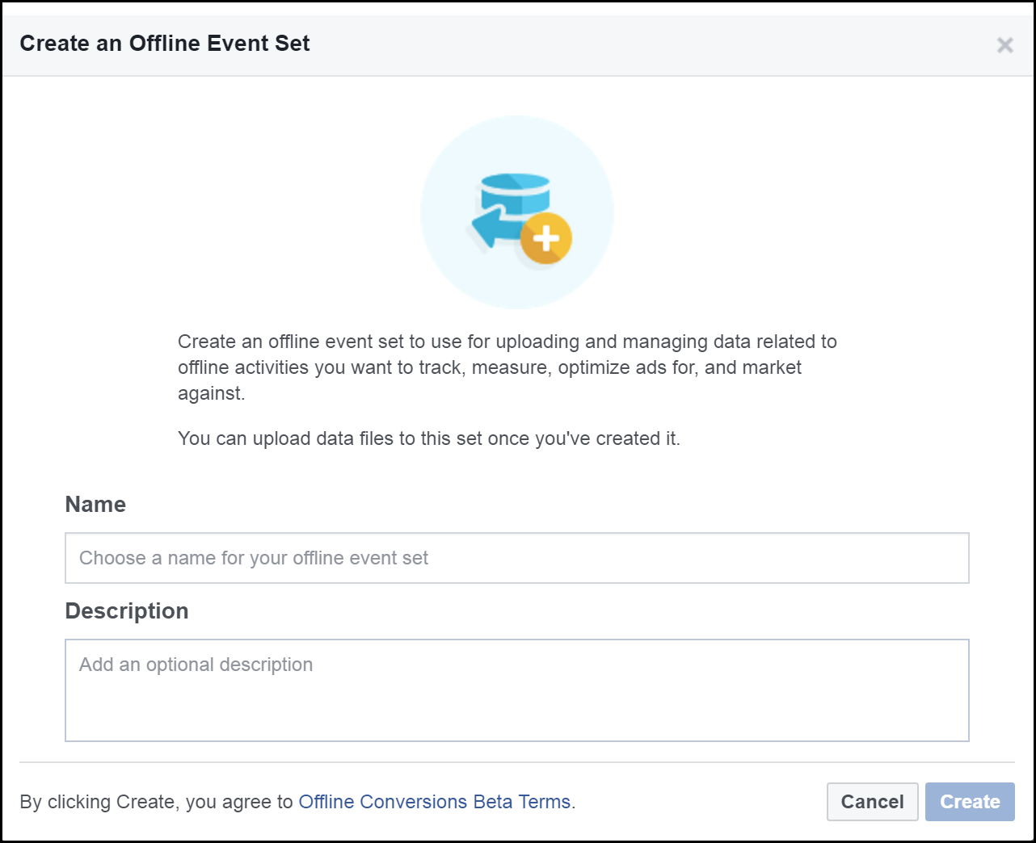Click the yellow plus badge on the illustration
Viewport: 1036px width, 843px height.
[x=548, y=237]
